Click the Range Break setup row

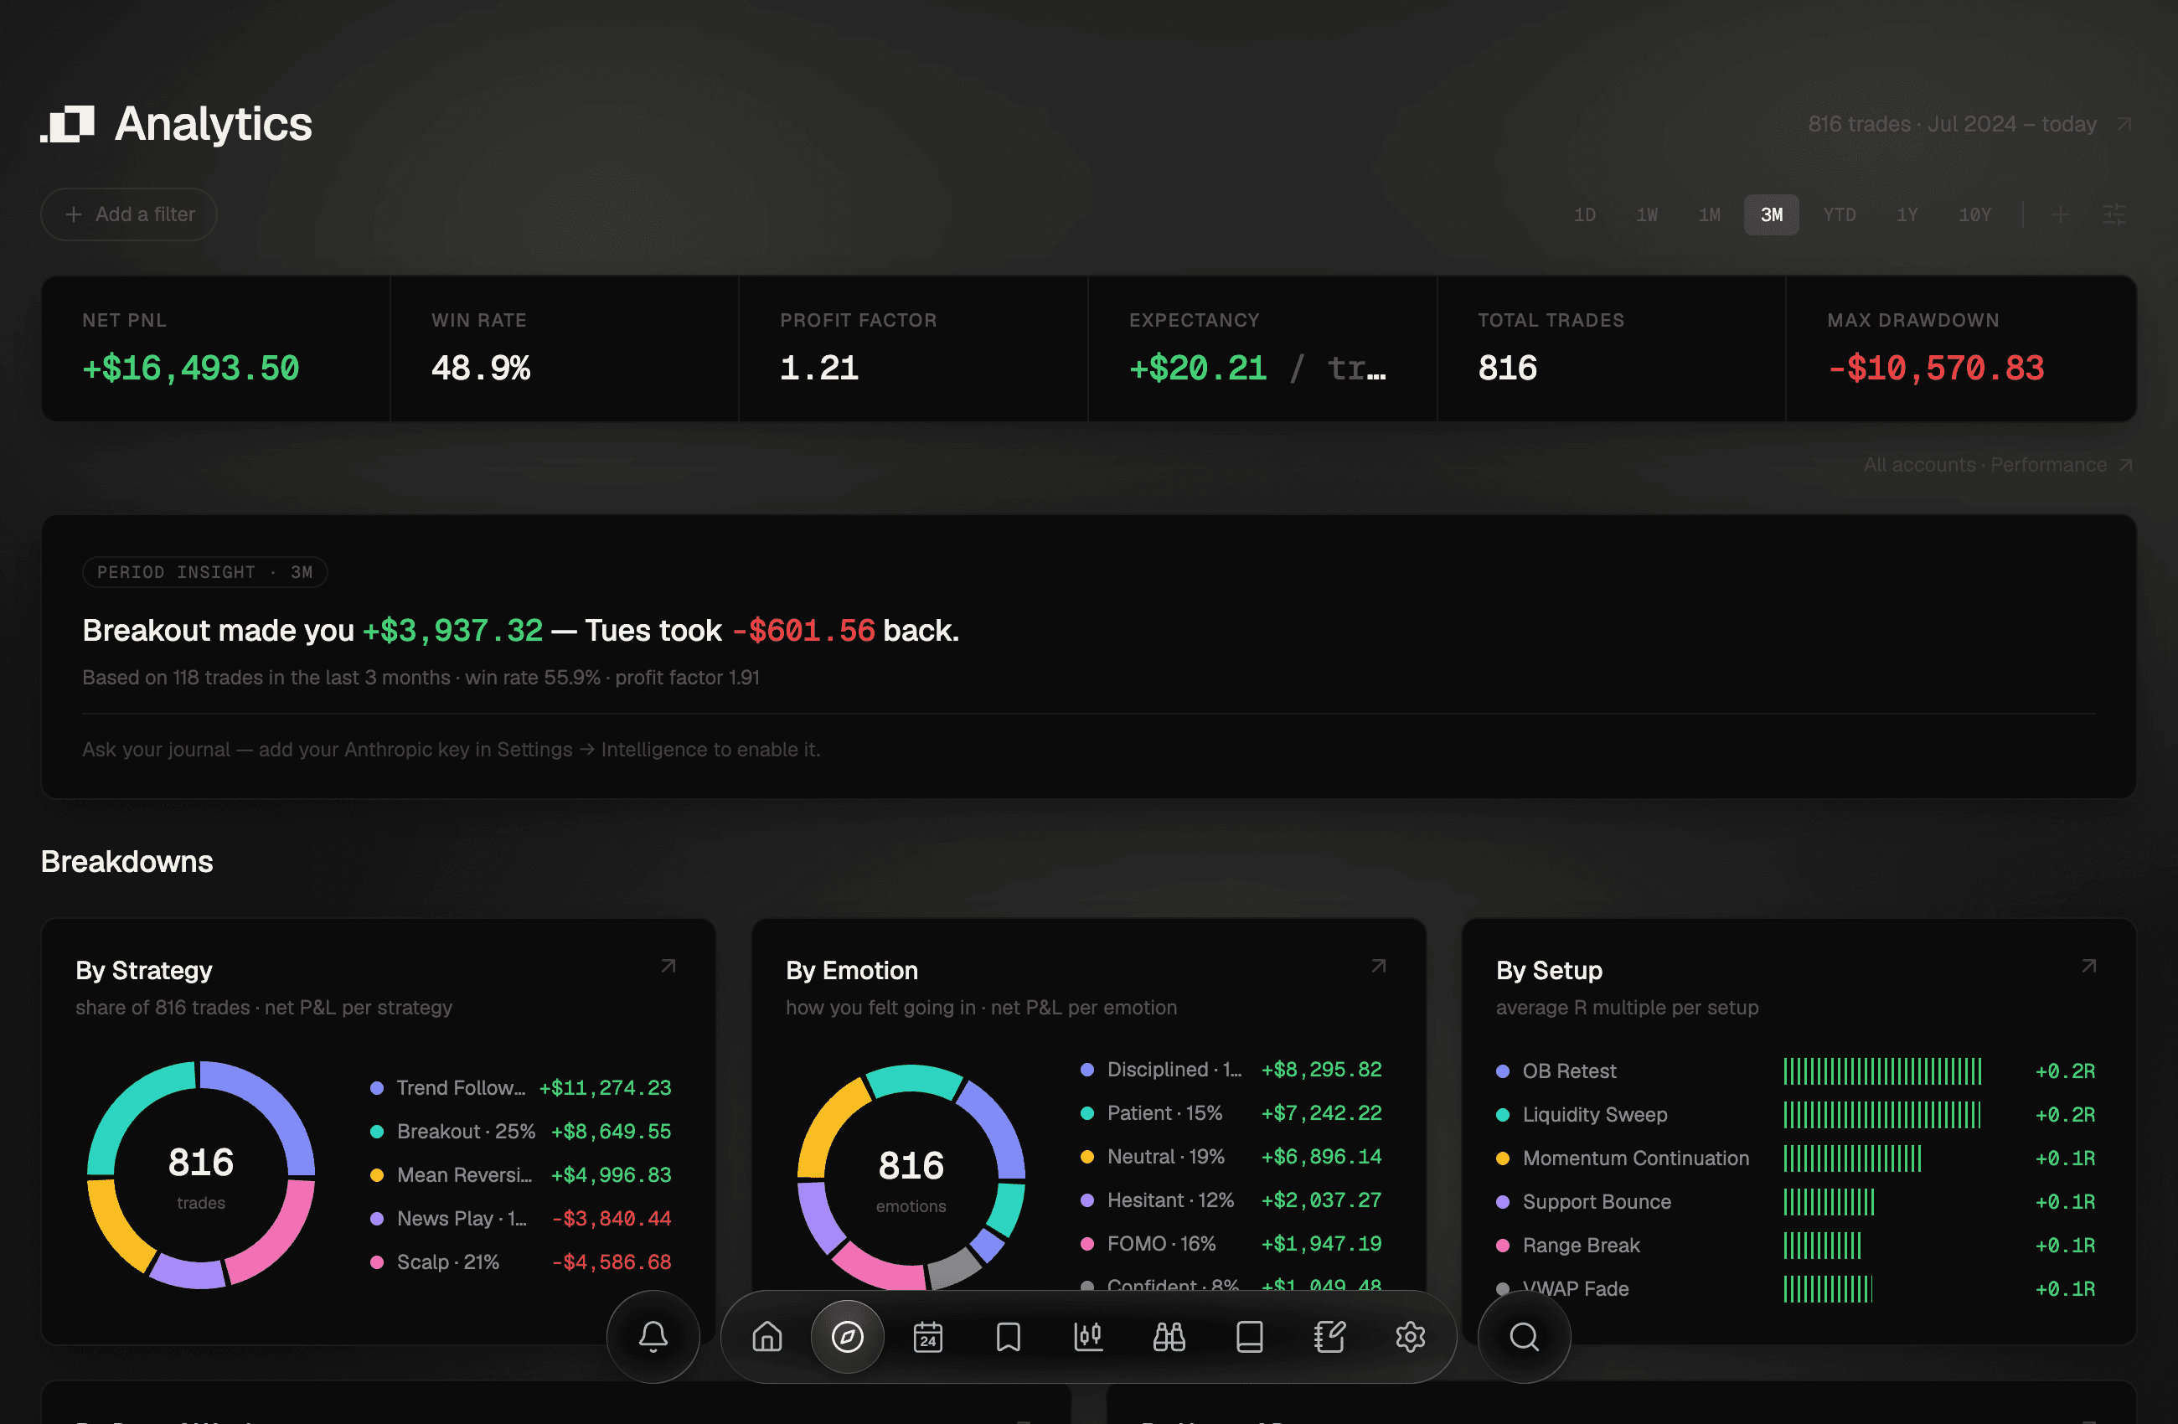pyautogui.click(x=1794, y=1245)
